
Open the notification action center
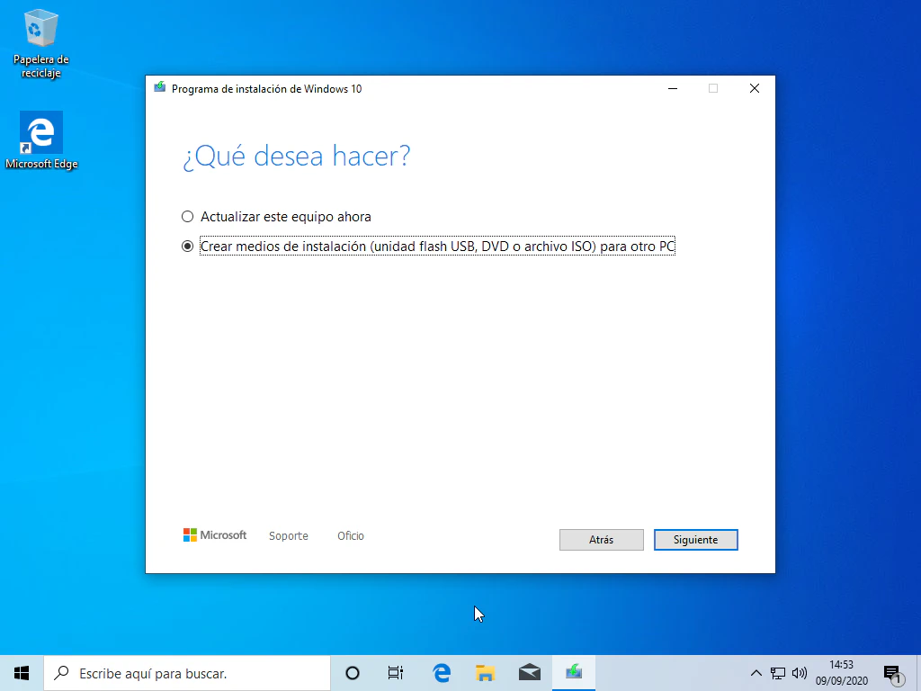pos(892,672)
